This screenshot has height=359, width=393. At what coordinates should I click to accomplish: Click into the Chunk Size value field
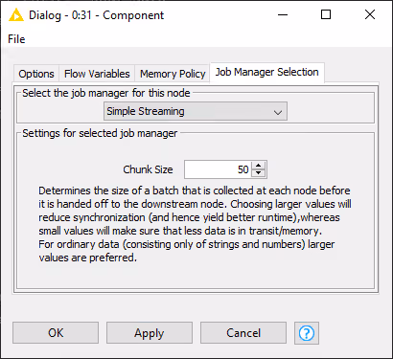(x=218, y=169)
